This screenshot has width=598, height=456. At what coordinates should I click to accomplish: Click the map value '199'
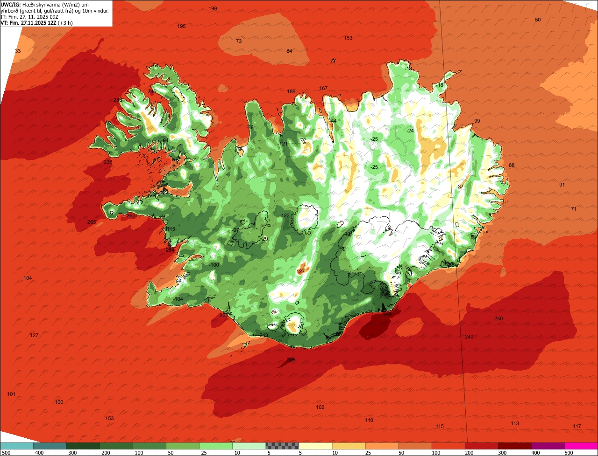click(x=213, y=9)
